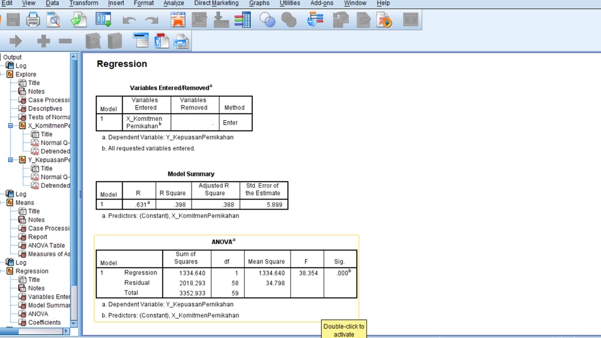Click R Square value .398
The width and height of the screenshot is (601, 338).
pyautogui.click(x=180, y=205)
